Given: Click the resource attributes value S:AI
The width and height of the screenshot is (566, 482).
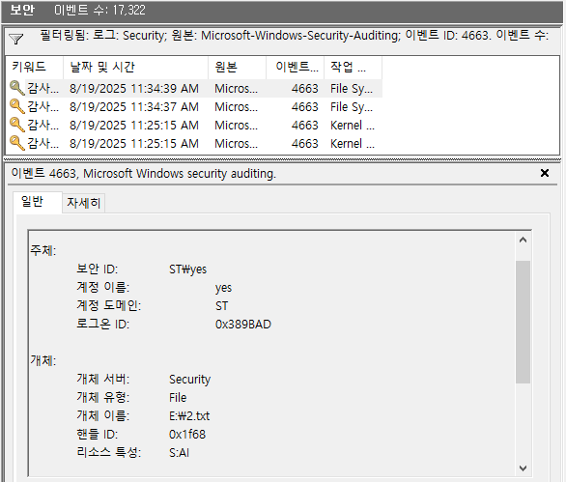Looking at the screenshot, I should 179,452.
